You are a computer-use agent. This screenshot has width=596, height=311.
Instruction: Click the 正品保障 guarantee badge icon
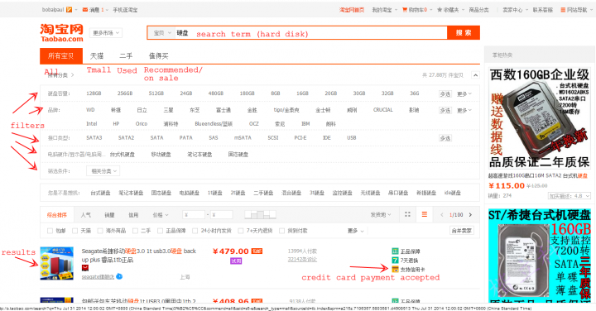pos(395,251)
